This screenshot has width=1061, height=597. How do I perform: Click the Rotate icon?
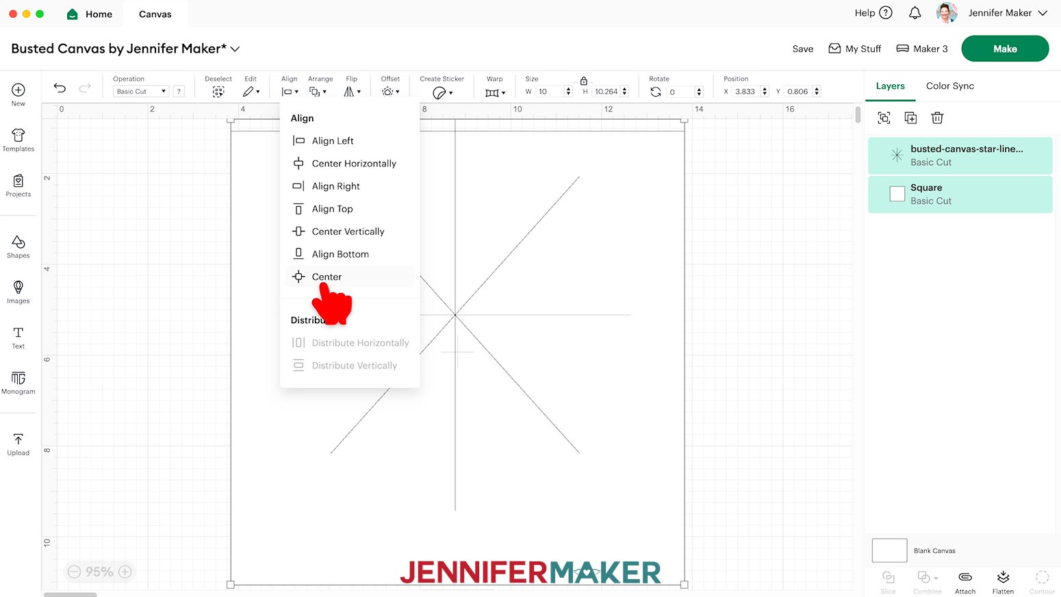pos(656,92)
